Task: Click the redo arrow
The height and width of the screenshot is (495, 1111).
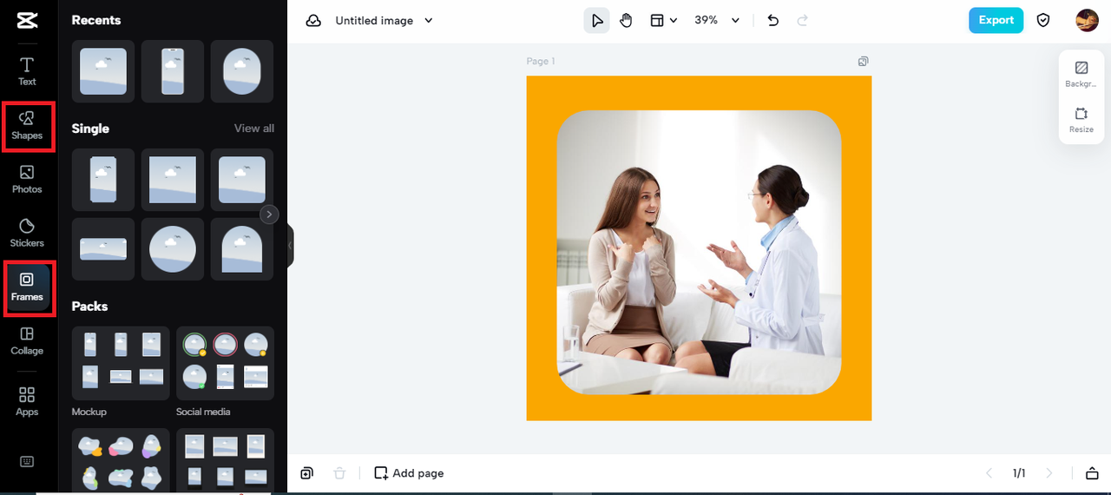Action: pyautogui.click(x=803, y=21)
